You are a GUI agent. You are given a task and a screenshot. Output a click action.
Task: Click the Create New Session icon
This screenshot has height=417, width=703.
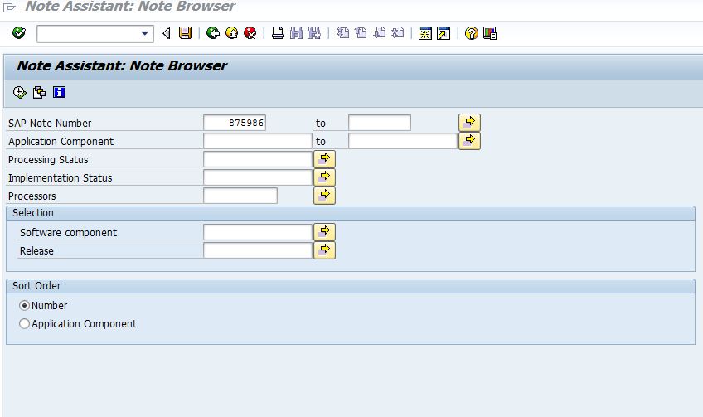click(x=425, y=33)
